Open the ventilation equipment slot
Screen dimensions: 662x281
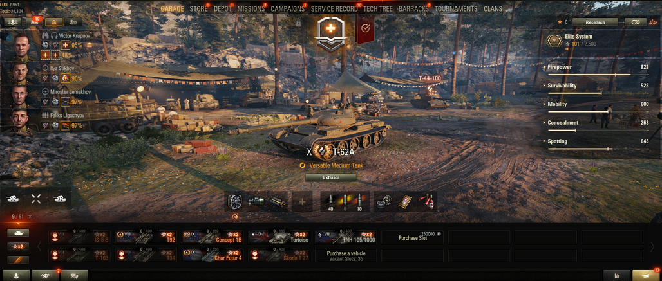pos(235,201)
